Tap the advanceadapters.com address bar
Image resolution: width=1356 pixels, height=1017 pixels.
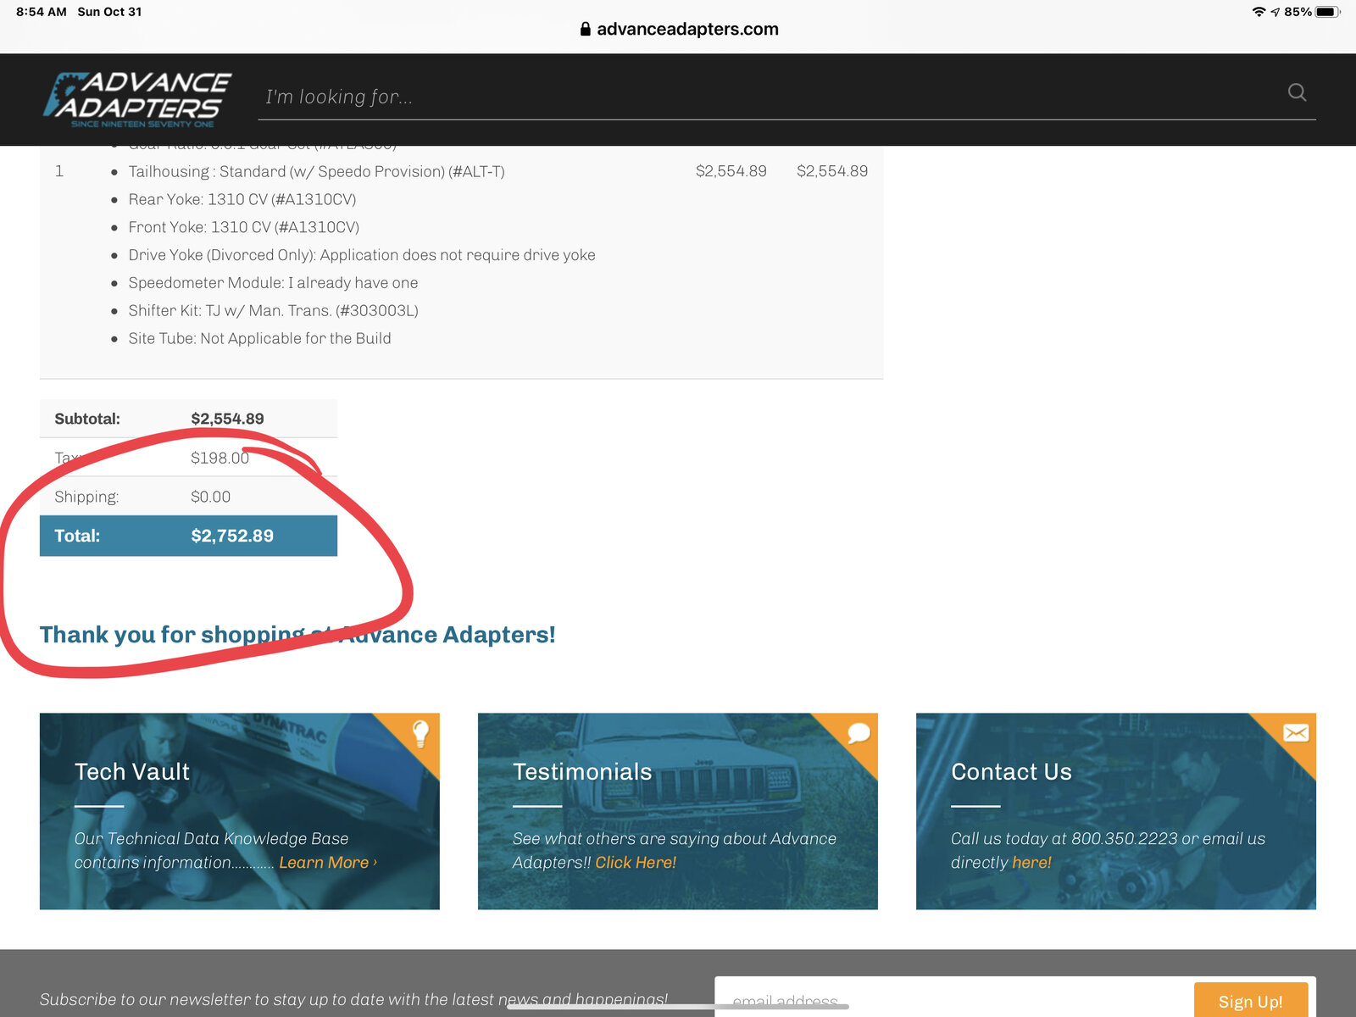pos(686,29)
